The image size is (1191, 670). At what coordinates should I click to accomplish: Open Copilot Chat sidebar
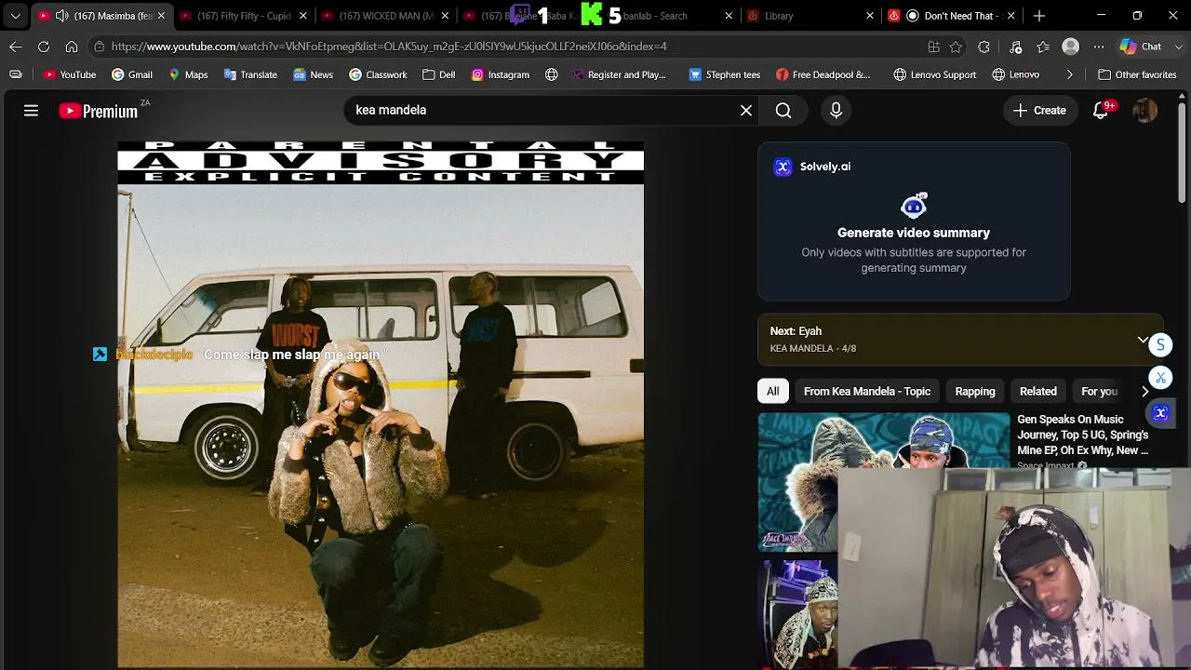tap(1141, 47)
